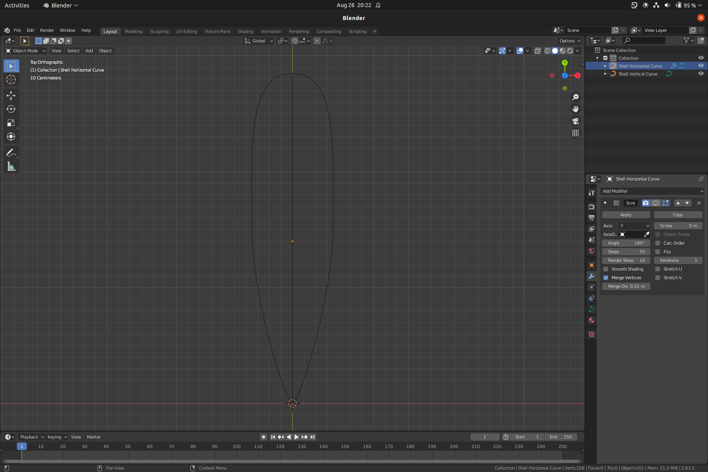Switch to Sculpting workspace tab
The image size is (708, 472).
[159, 31]
